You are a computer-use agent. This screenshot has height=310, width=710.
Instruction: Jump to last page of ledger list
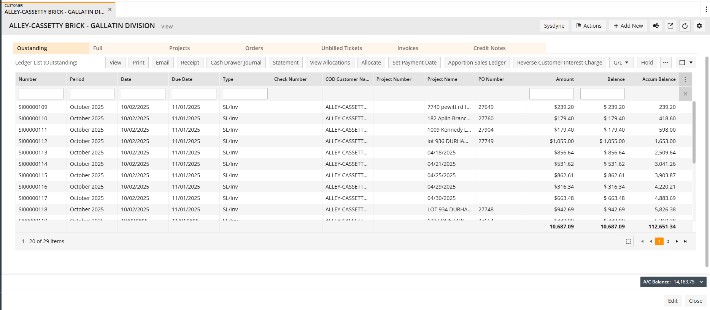(685, 241)
